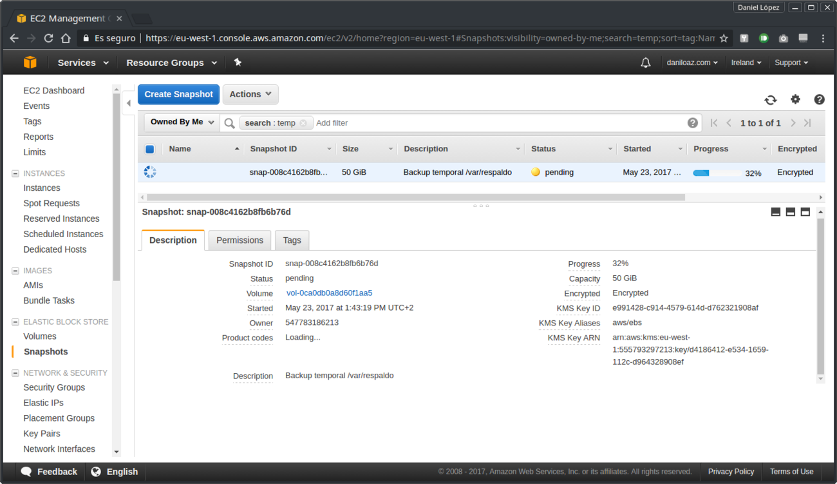Click the camera extension icon

click(x=783, y=39)
